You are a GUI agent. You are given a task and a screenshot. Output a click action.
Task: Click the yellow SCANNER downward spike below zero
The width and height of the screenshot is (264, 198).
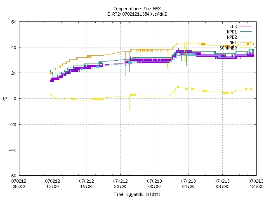(x=130, y=104)
